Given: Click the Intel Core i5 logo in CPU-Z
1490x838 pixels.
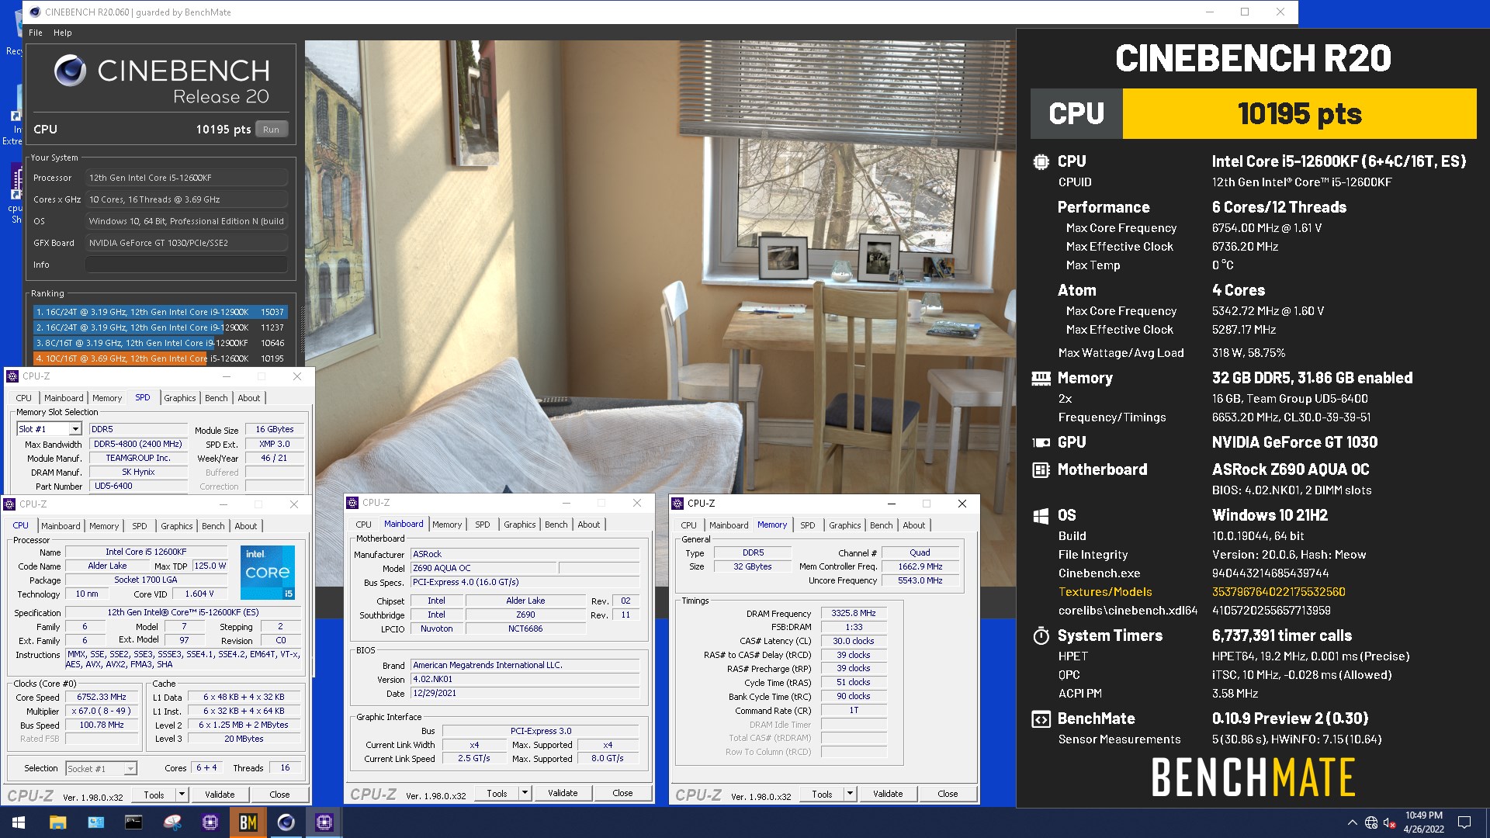Looking at the screenshot, I should 268,573.
